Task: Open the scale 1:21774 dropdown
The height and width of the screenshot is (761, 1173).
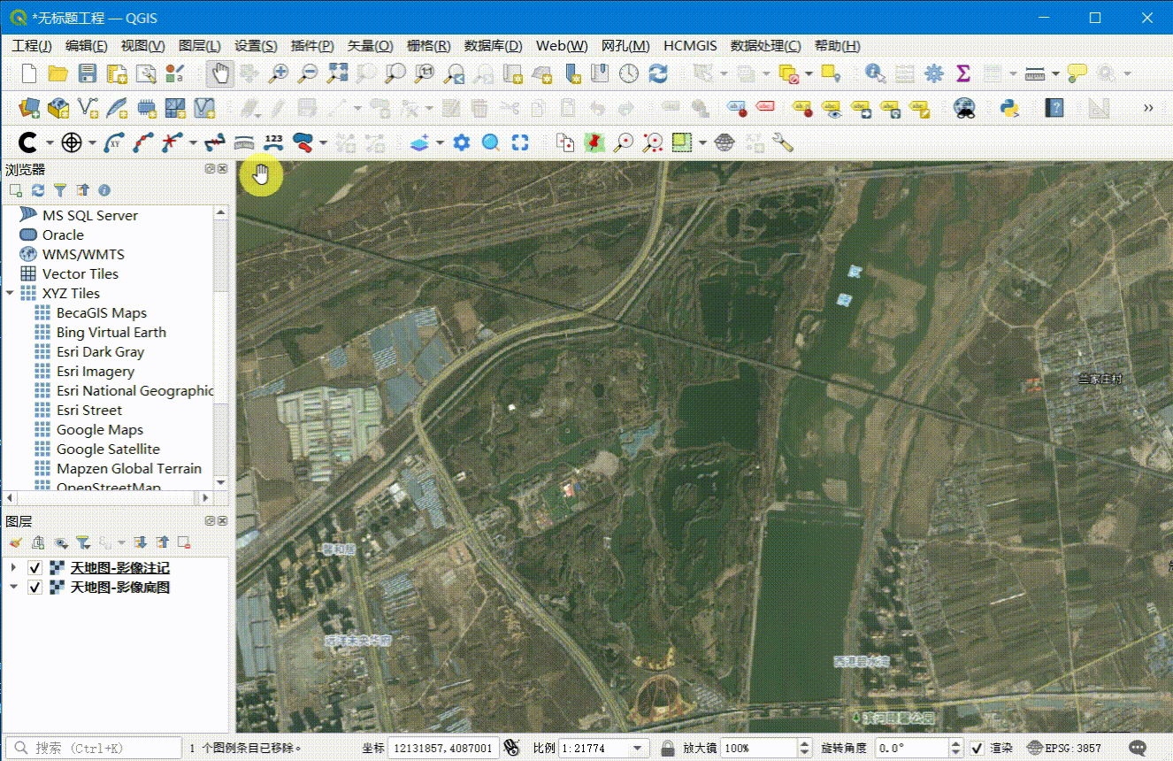Action: coord(638,749)
